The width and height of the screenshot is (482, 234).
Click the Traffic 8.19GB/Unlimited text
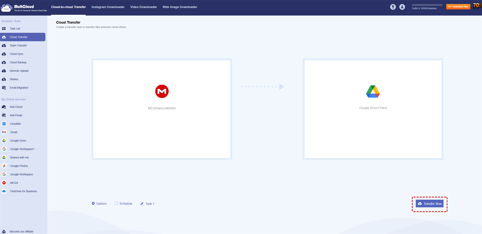(x=424, y=8)
